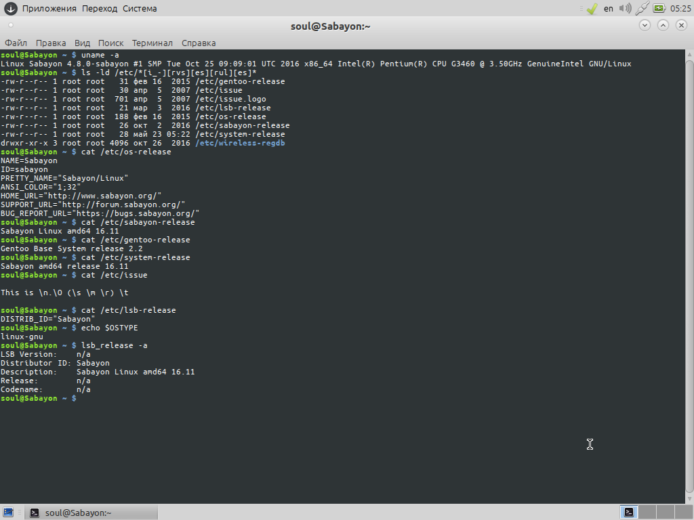Open the Поиск menu in the terminal

tap(110, 43)
